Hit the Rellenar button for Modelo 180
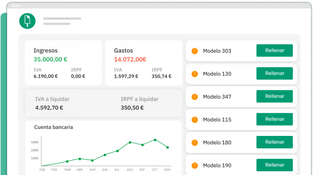This screenshot has width=313, height=175. pos(274,142)
